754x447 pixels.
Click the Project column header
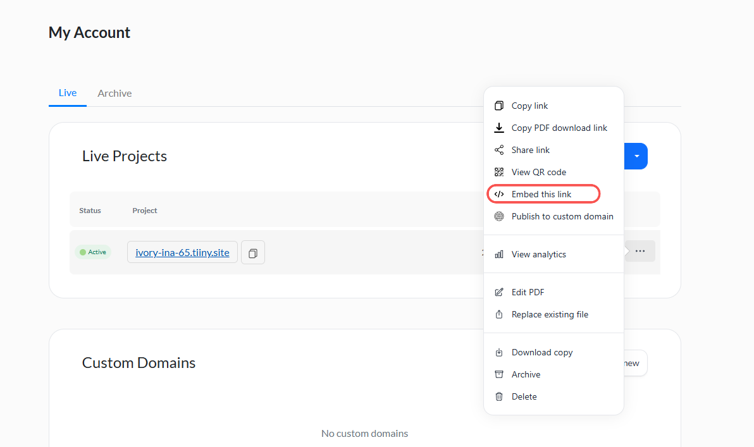tap(145, 211)
